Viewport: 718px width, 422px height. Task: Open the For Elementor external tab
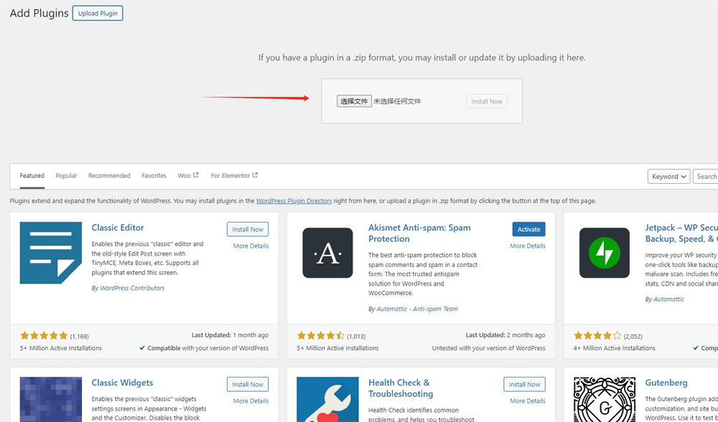[234, 176]
